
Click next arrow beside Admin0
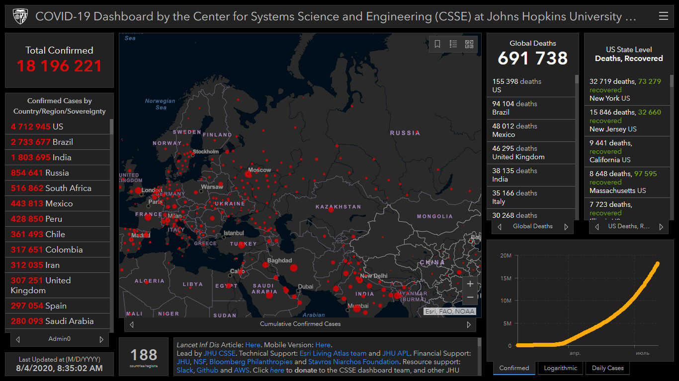click(x=101, y=339)
